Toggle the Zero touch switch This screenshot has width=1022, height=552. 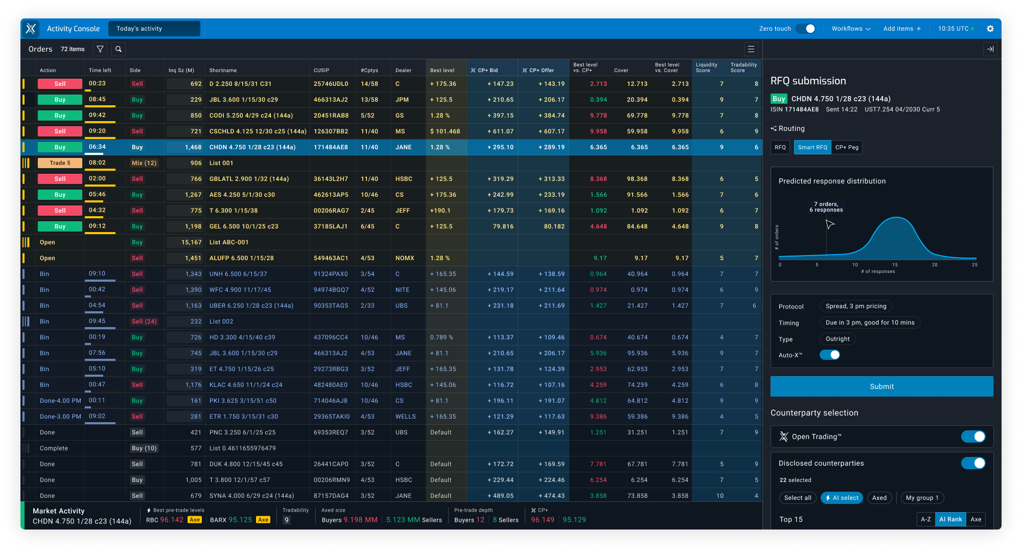tap(806, 29)
